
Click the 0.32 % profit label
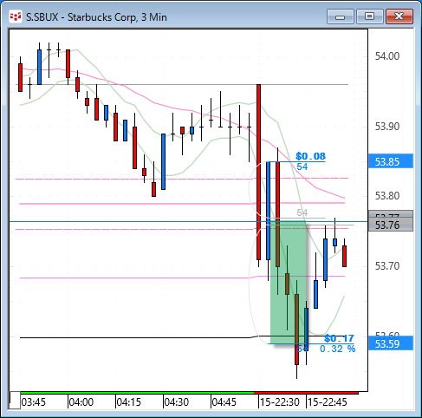point(337,349)
